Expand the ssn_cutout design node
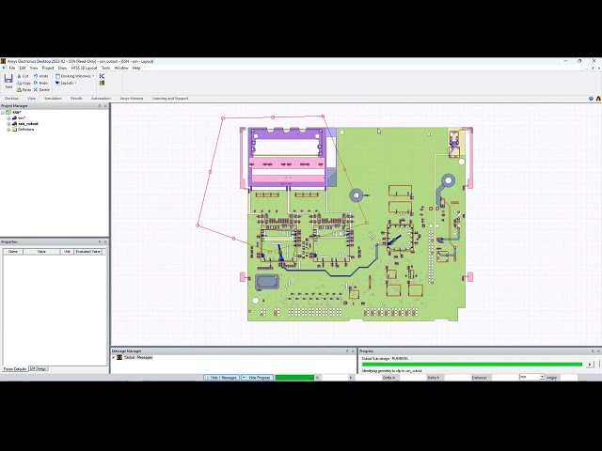This screenshot has height=451, width=602. pyautogui.click(x=8, y=124)
